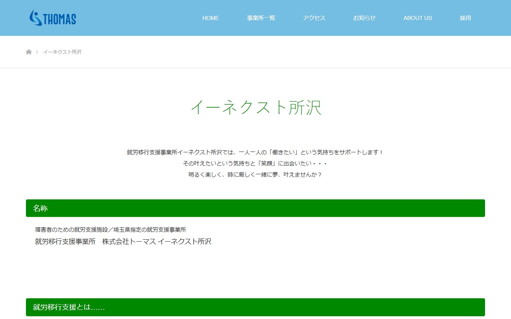This screenshot has width=511, height=319.
Task: Click the line その叶えたいという気持ちと「笑顔」に出会いたい
Action: (255, 163)
